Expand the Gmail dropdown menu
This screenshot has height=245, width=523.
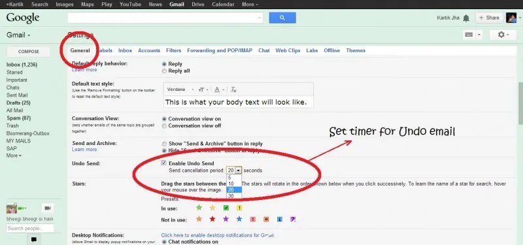(x=19, y=35)
